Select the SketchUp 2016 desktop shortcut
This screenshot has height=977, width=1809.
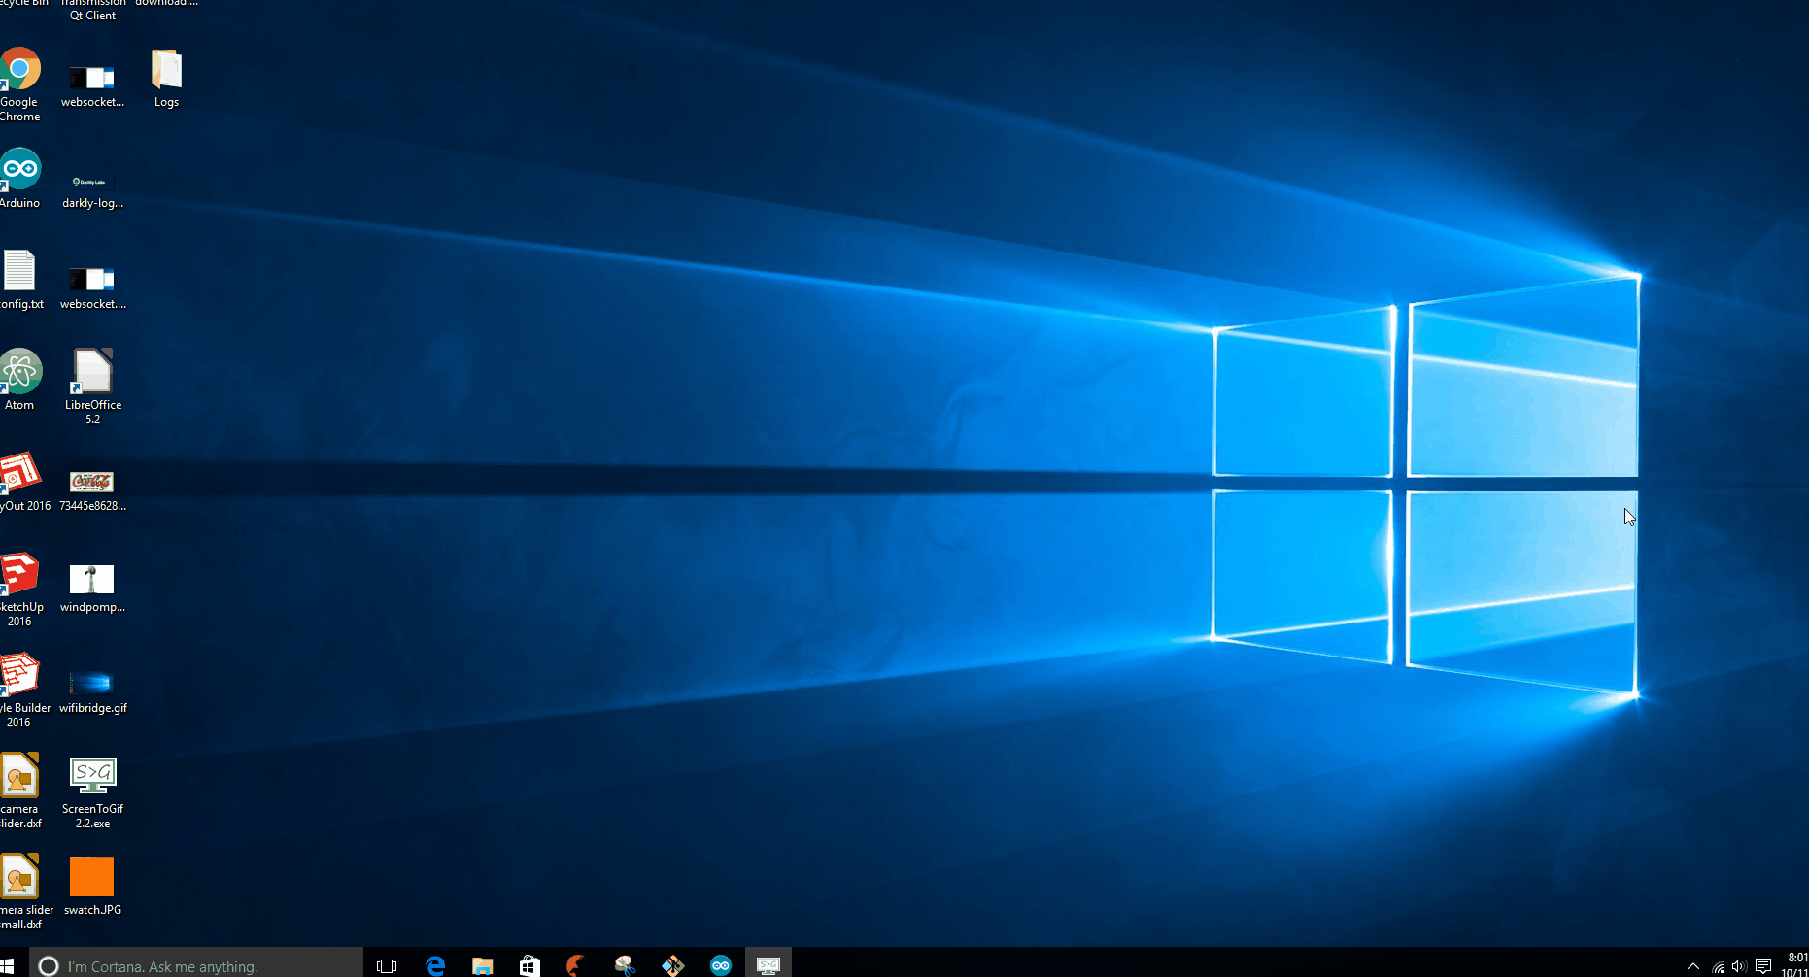(x=21, y=590)
